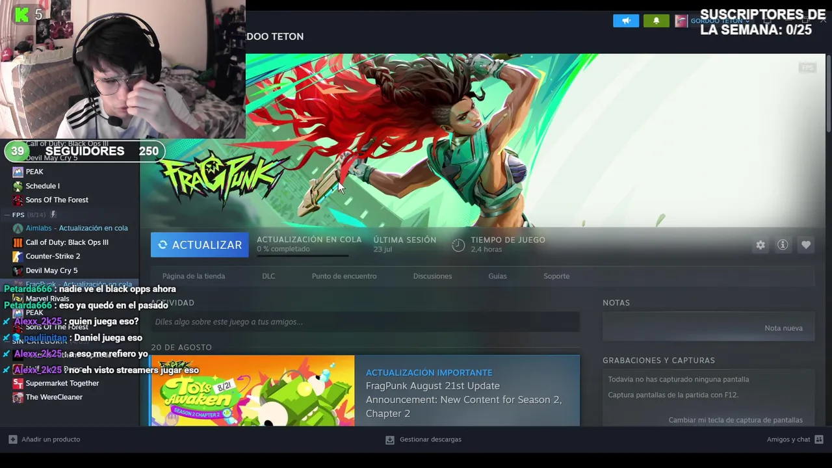
Task: Click Todavía no has capturado ninguna pantalla text
Action: [x=678, y=379]
